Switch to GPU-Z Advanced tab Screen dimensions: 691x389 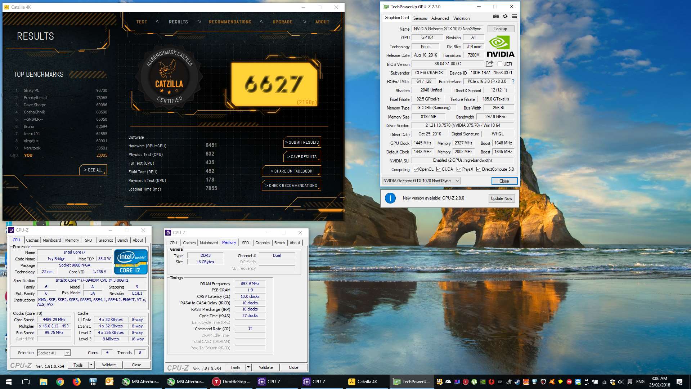click(x=440, y=18)
